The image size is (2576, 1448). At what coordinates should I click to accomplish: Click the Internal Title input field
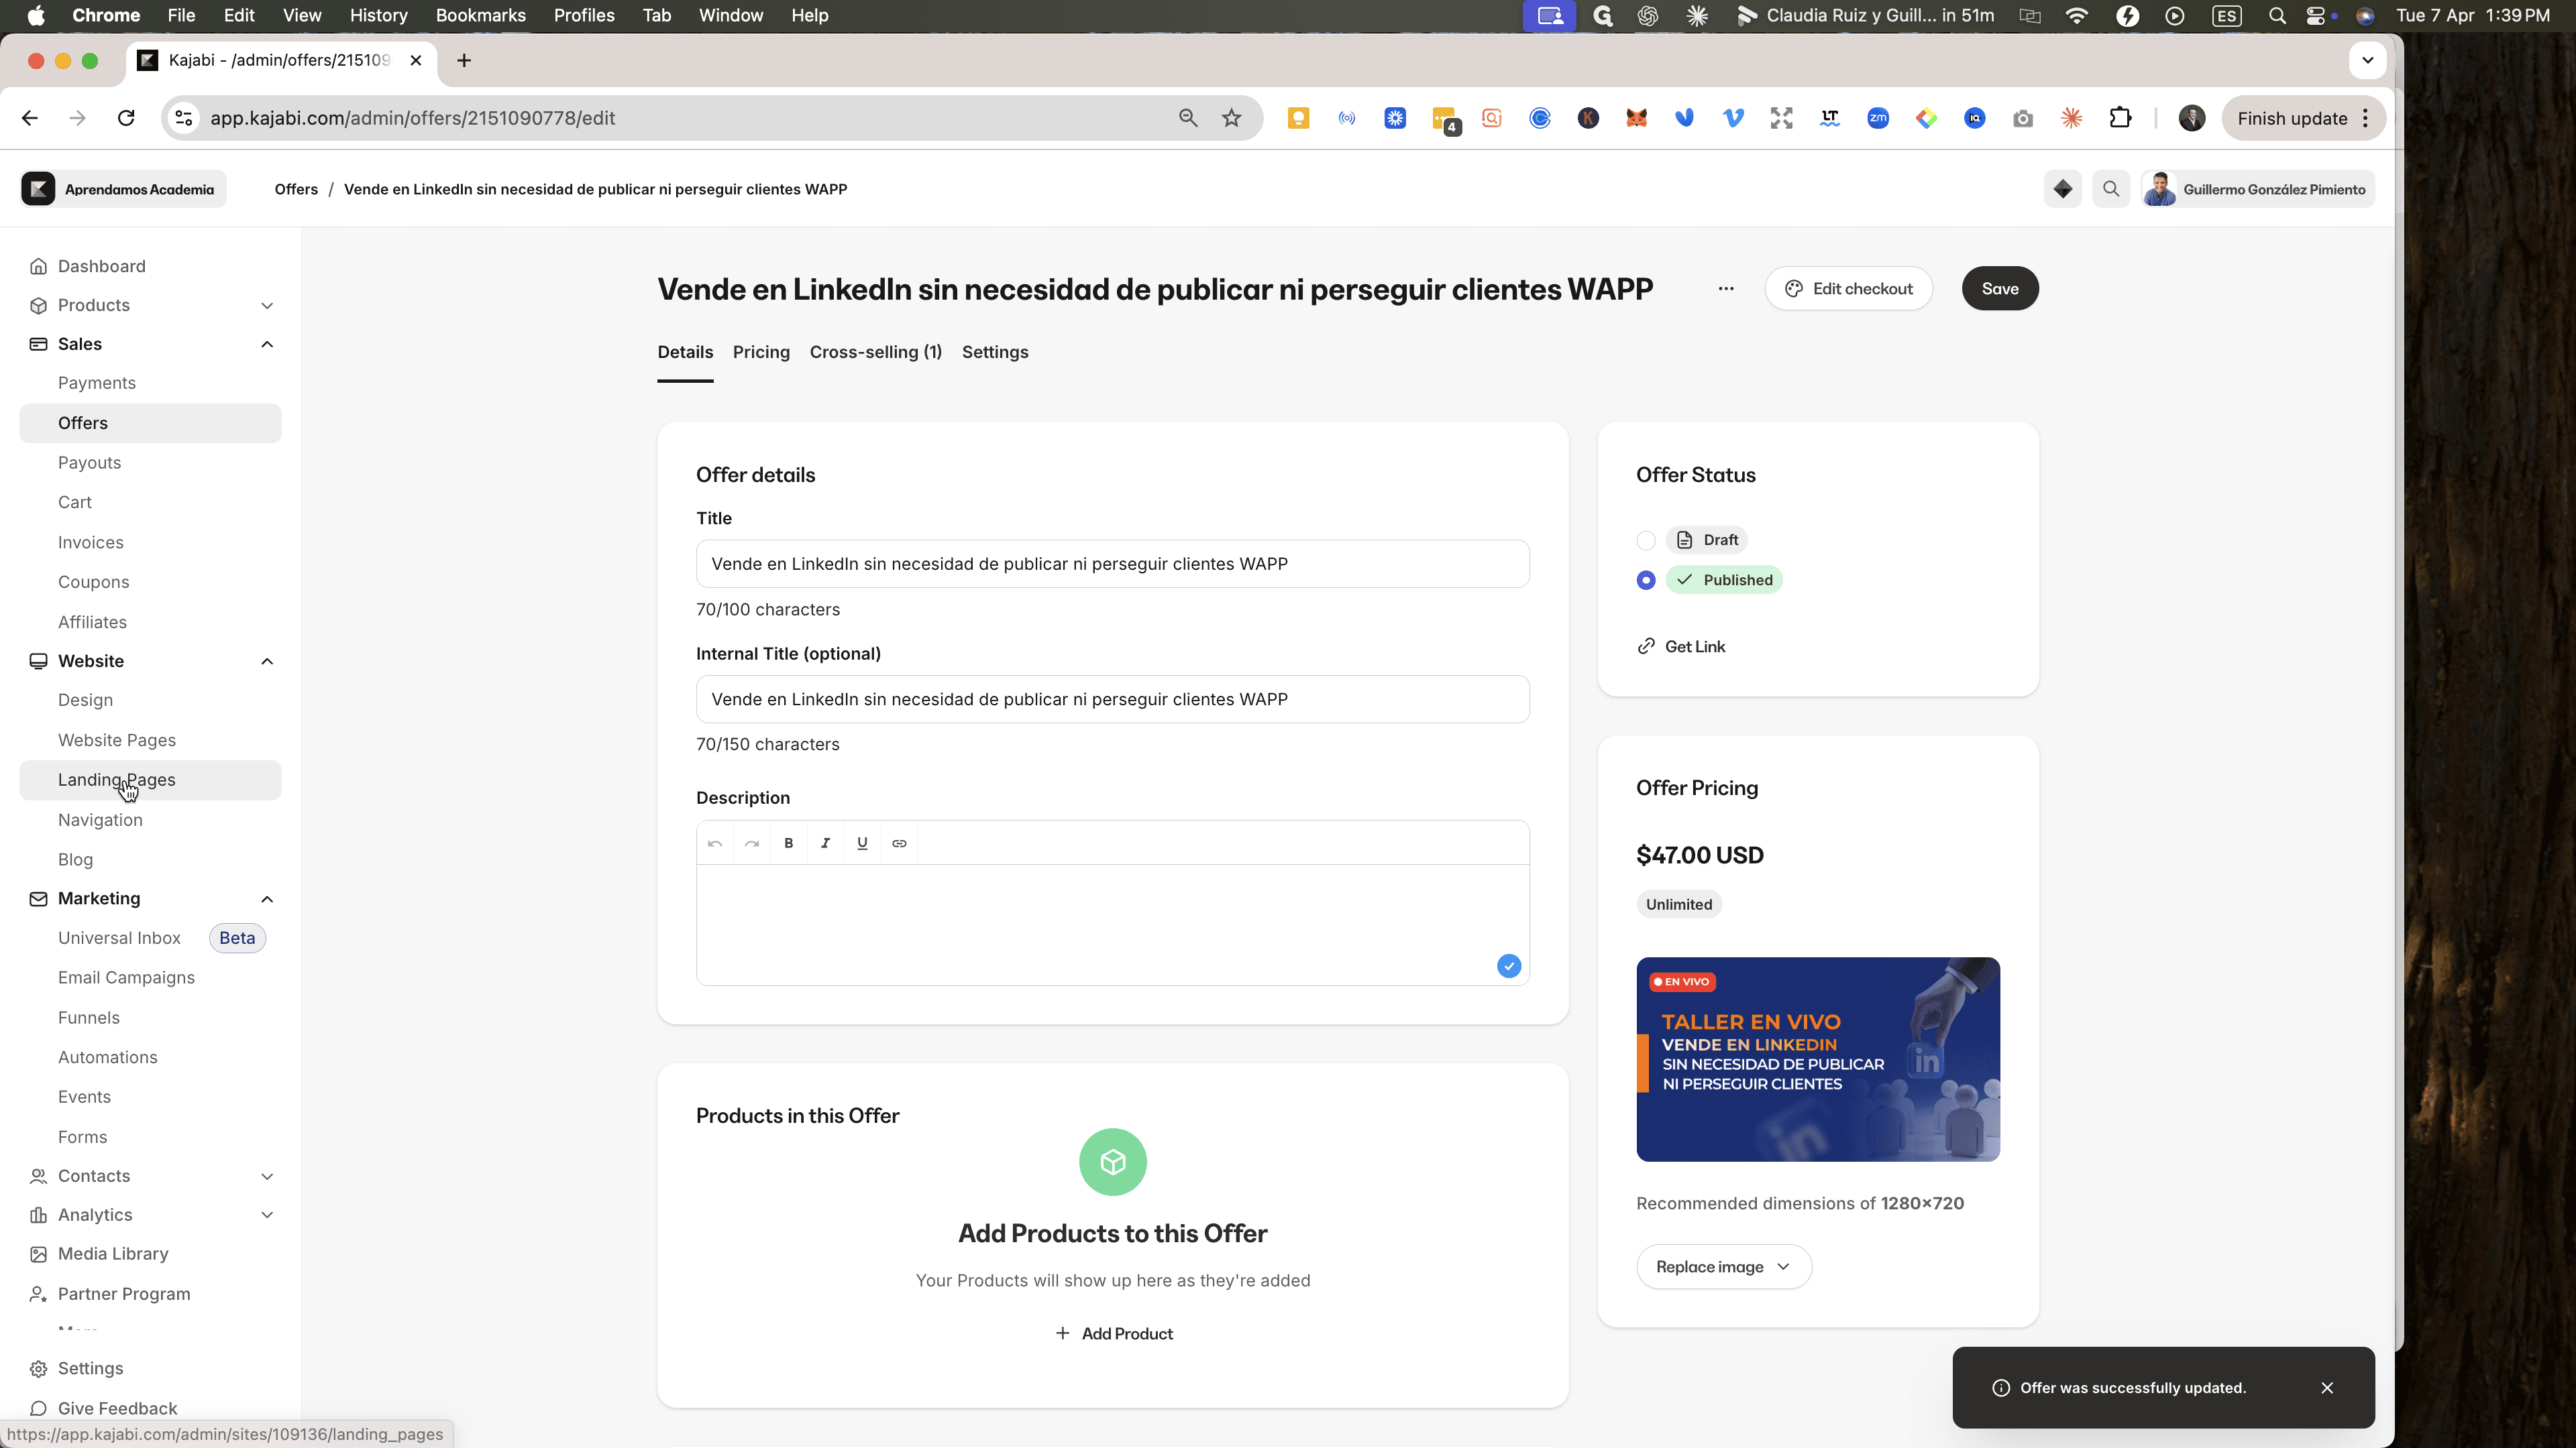(1113, 699)
